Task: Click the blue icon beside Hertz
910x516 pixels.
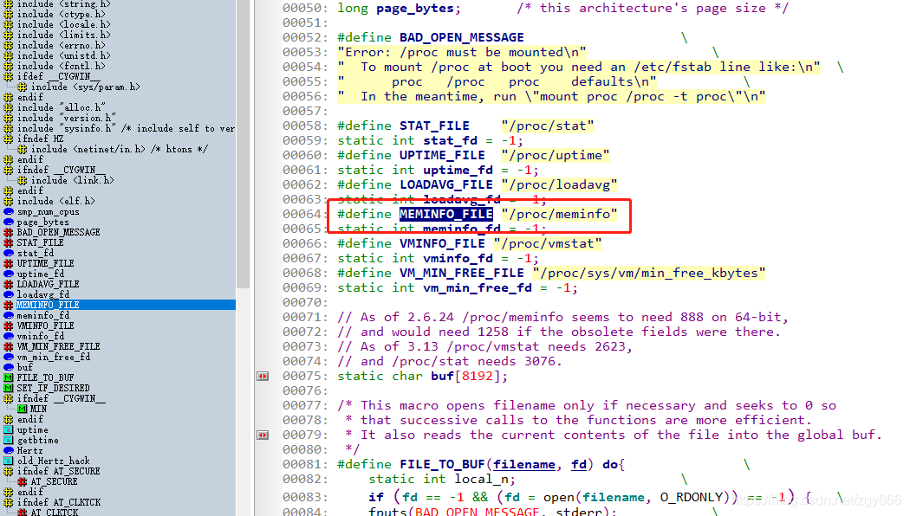Action: tap(8, 450)
